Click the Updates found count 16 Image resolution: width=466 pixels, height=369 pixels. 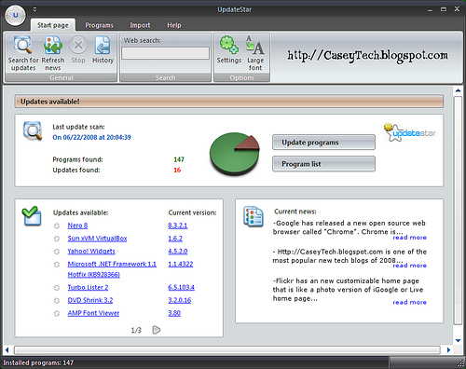(x=177, y=170)
